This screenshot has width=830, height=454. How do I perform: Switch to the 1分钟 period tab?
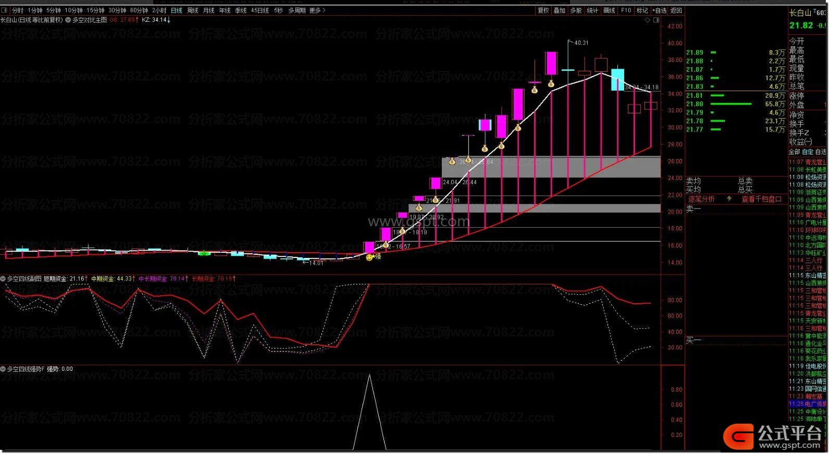click(35, 10)
